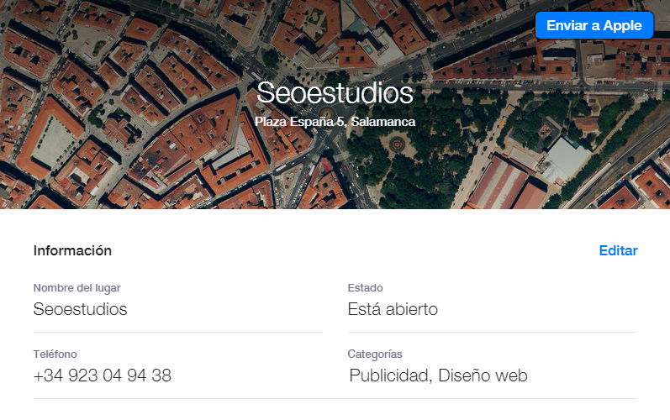This screenshot has width=670, height=420.
Task: Click the Estado field label
Action: coord(366,288)
